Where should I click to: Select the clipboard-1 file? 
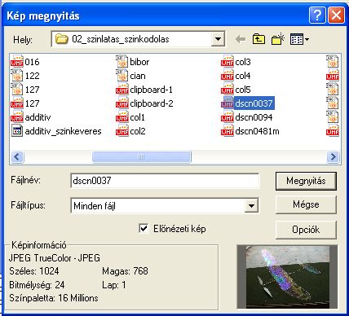coord(144,90)
